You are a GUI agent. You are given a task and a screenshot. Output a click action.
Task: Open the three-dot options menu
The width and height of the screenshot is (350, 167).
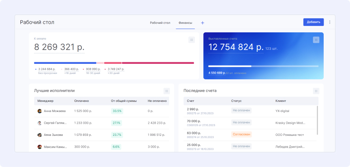(330, 22)
